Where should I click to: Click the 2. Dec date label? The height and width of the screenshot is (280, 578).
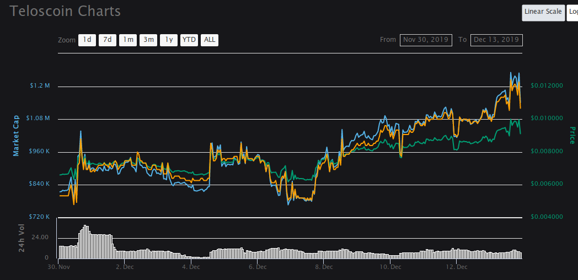(x=125, y=266)
